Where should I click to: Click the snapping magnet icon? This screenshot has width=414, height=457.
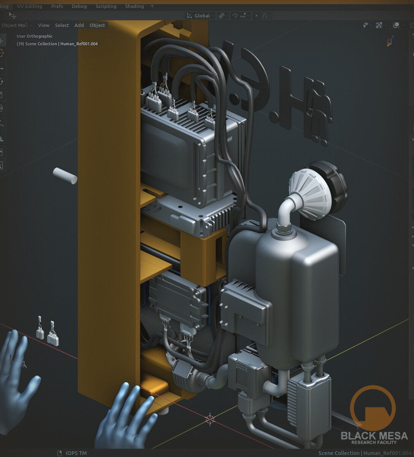pyautogui.click(x=235, y=16)
